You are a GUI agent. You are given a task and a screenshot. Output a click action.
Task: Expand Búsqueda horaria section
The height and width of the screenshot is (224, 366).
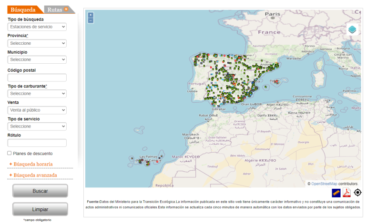(33, 164)
